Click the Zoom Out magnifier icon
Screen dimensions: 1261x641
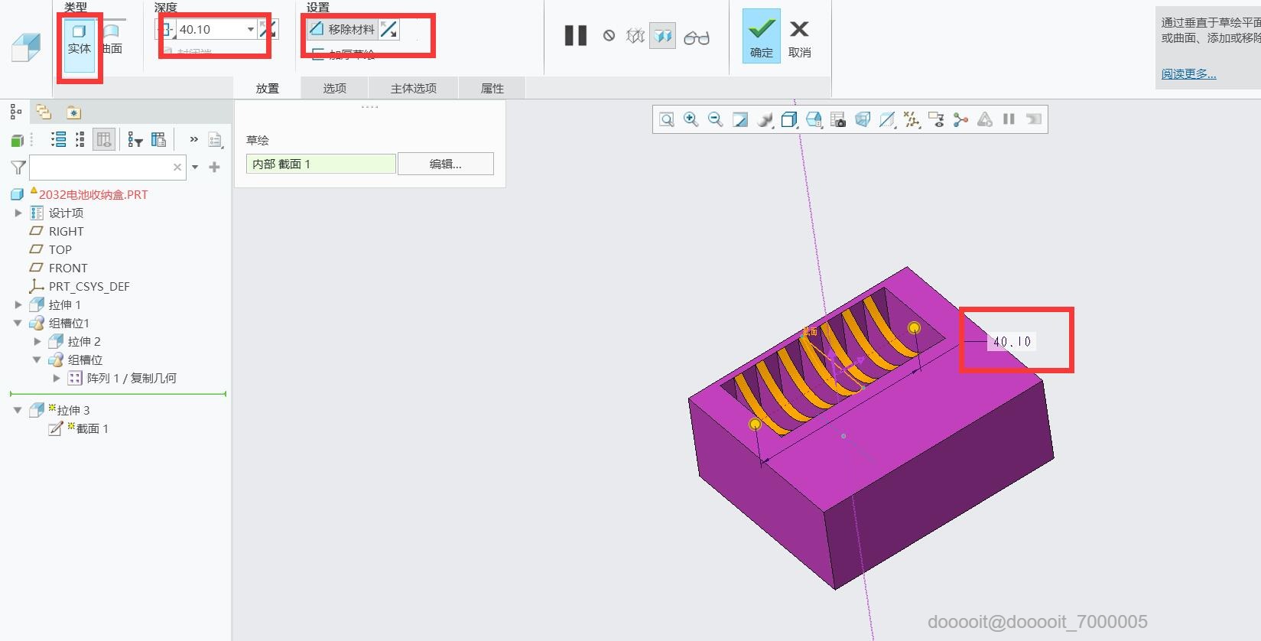pyautogui.click(x=715, y=119)
